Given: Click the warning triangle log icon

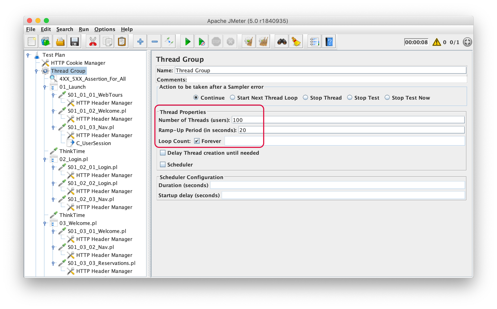Looking at the screenshot, I should tap(436, 42).
